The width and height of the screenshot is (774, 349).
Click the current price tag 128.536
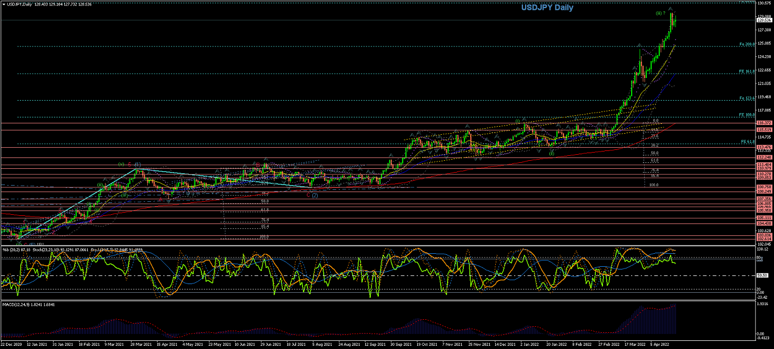764,20
